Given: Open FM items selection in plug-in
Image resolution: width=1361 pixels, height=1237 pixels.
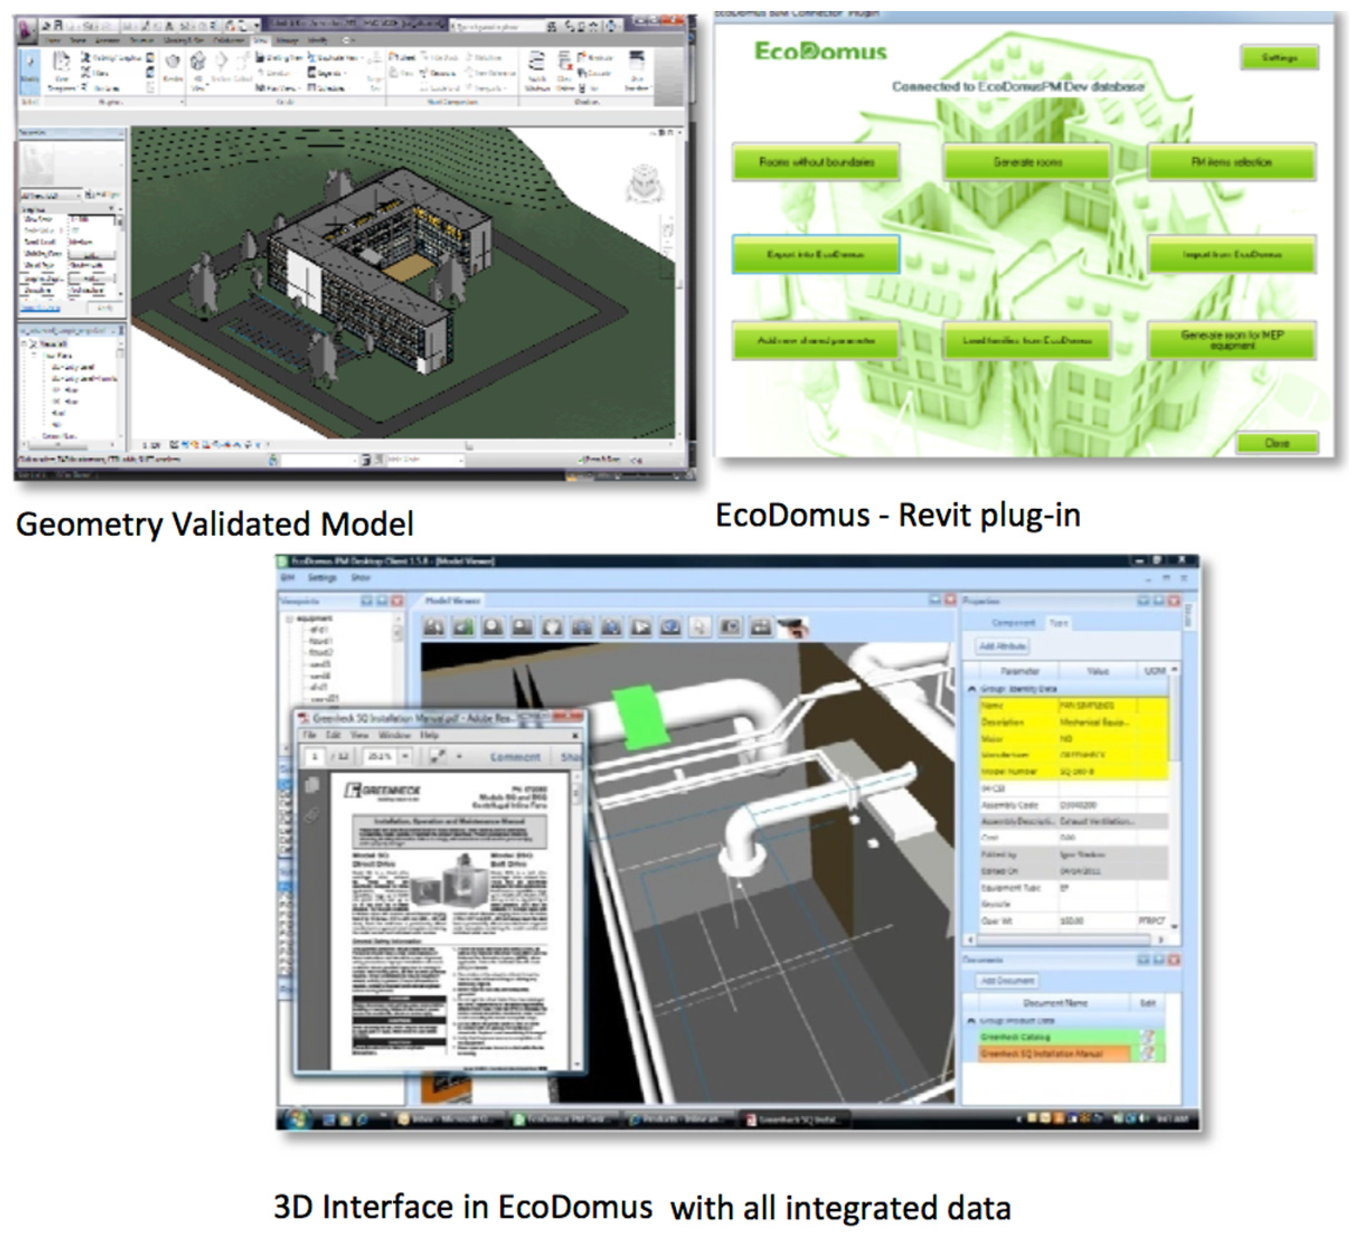Looking at the screenshot, I should (1231, 162).
